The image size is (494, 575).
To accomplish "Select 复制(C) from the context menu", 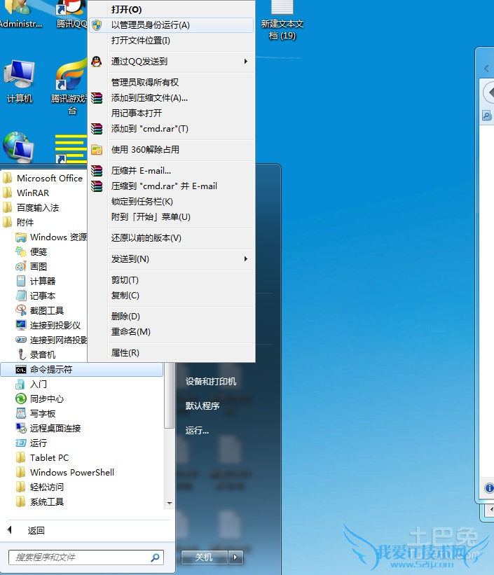I will (x=172, y=296).
